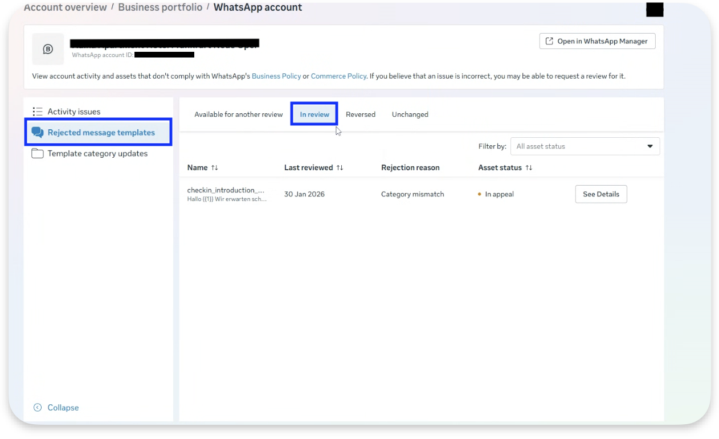Open the Business Policy link
Image resolution: width=719 pixels, height=439 pixels.
click(x=276, y=76)
